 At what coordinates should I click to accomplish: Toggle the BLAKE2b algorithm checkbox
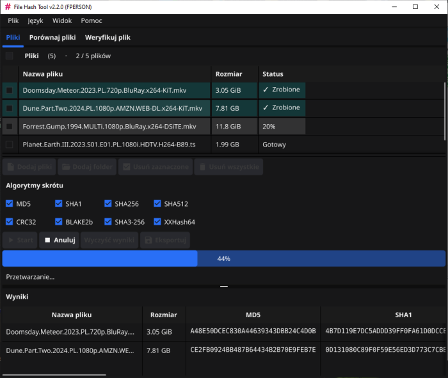[59, 221]
